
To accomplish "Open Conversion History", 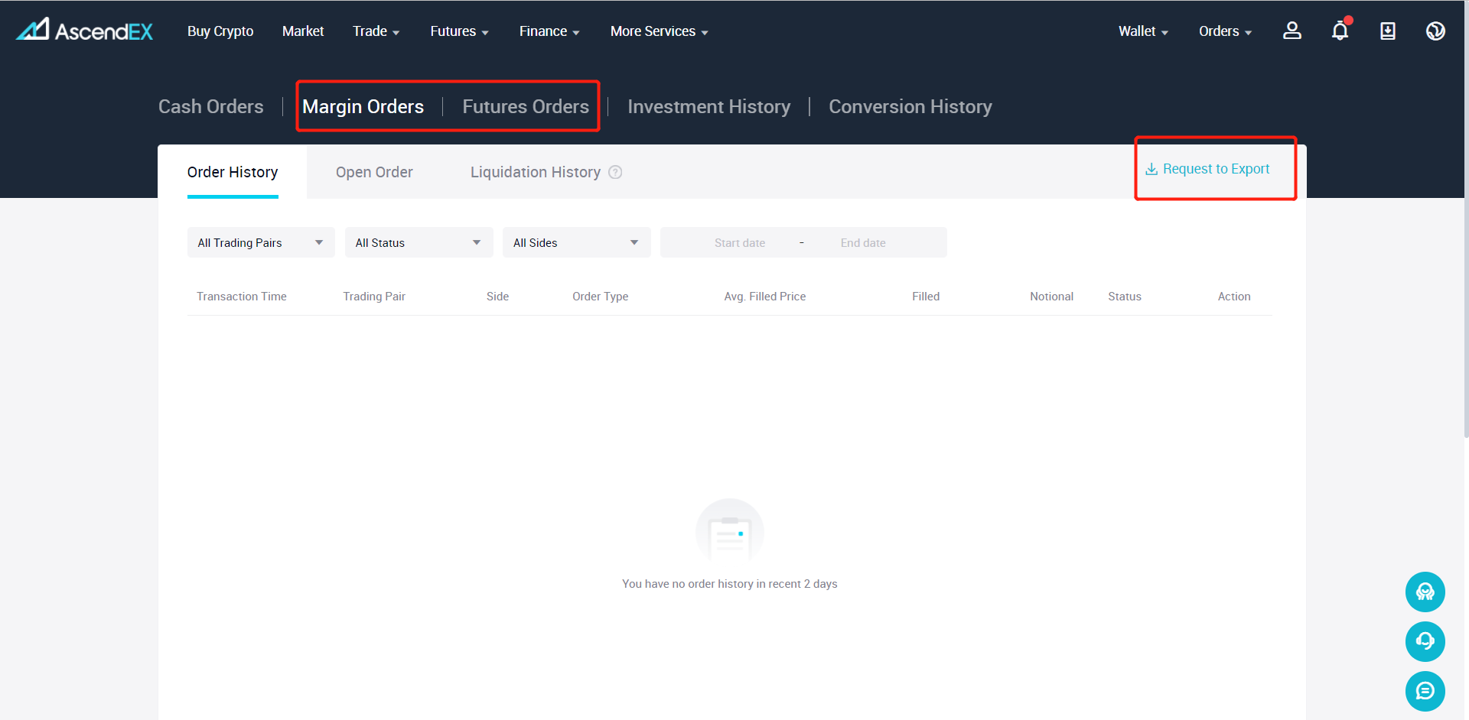I will point(910,106).
